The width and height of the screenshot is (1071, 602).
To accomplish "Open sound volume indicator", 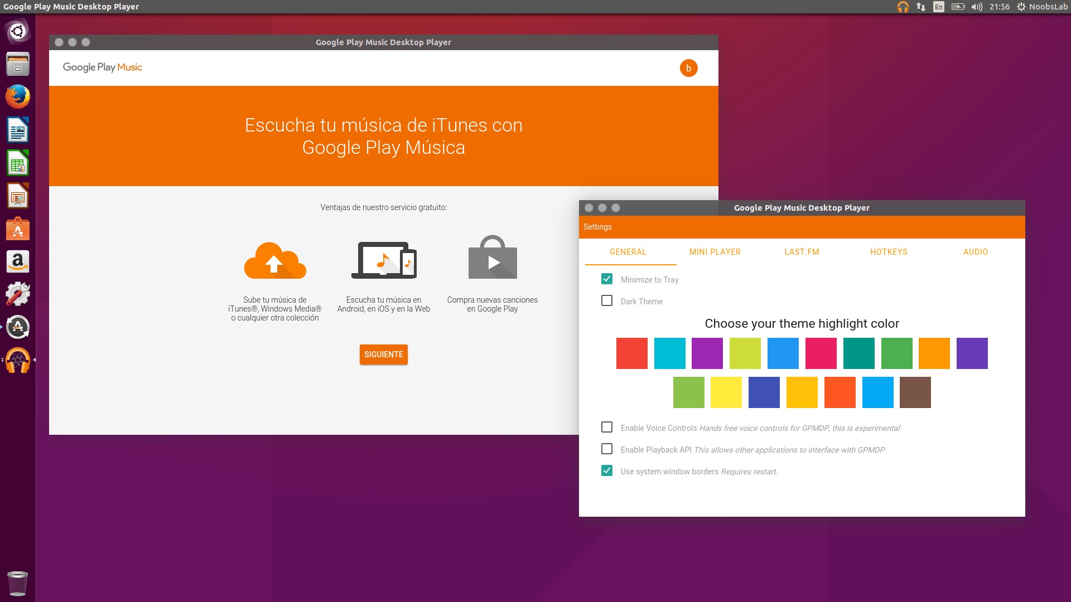I will [x=977, y=7].
